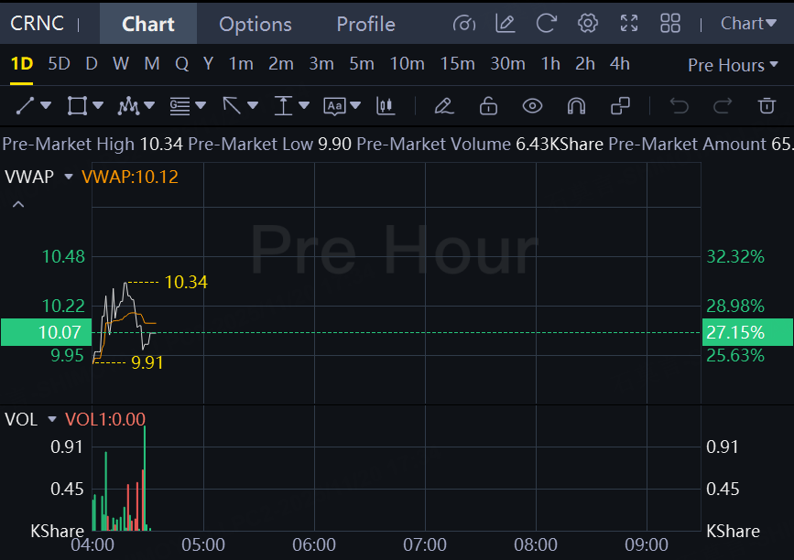Open the quote speedometer icon
The height and width of the screenshot is (560, 794).
point(463,23)
